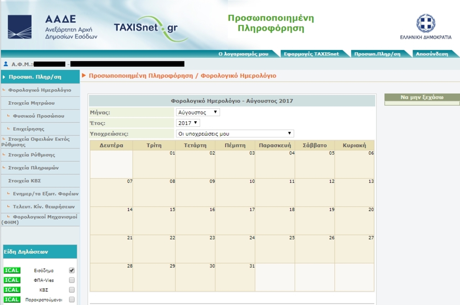The height and width of the screenshot is (305, 460).
Task: Click the TAXISnet.gr logo
Action: pyautogui.click(x=146, y=28)
